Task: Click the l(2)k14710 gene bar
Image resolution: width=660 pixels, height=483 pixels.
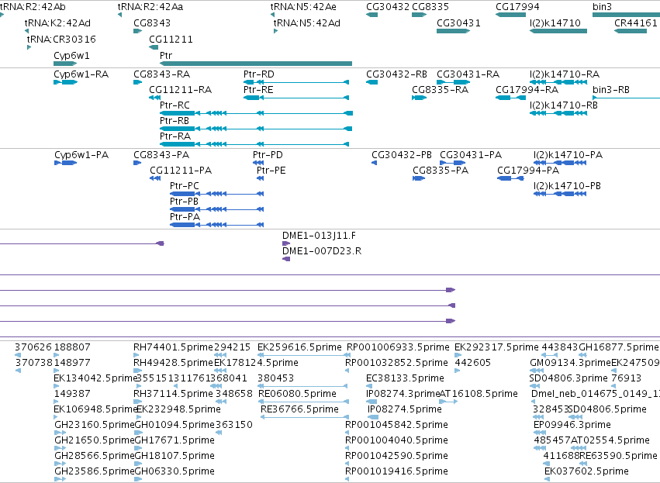Action: tap(558, 31)
